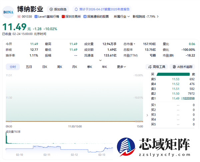Click 卖3 price 11.51

pyautogui.click(x=176, y=89)
